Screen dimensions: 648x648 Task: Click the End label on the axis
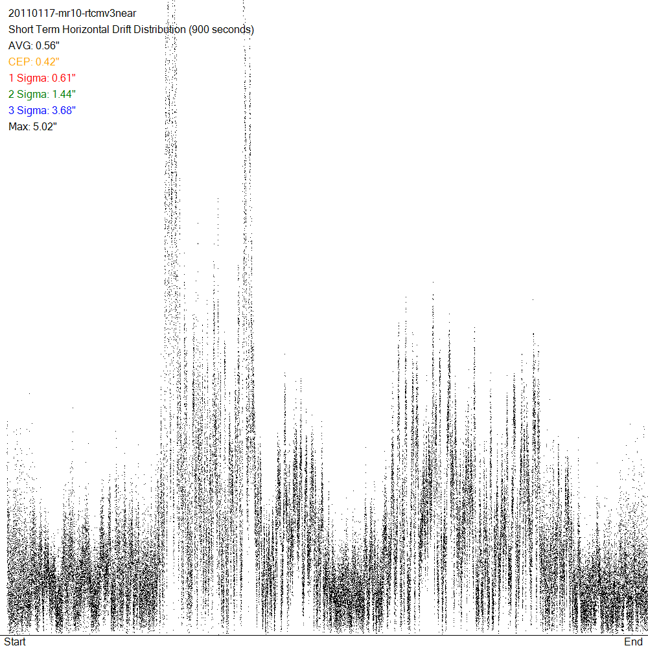pos(633,642)
